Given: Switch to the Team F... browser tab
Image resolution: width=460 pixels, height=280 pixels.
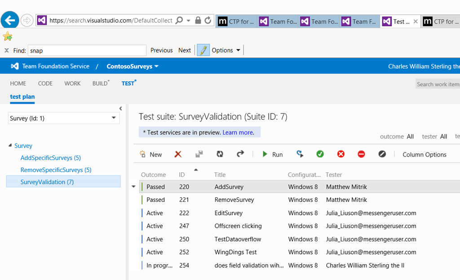Looking at the screenshot, I should coord(360,22).
